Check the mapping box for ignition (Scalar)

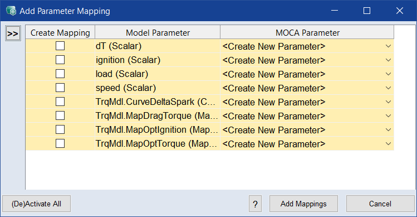coord(60,60)
